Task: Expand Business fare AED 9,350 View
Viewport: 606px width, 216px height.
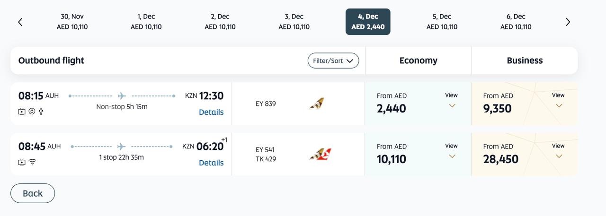Action: [559, 100]
